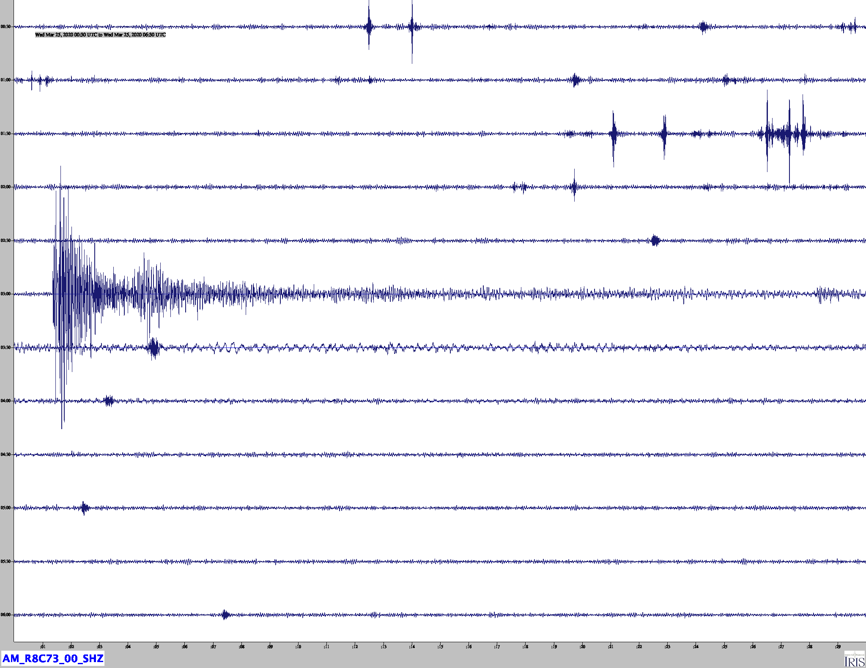Click the :28 minute axis tick label
The width and height of the screenshot is (866, 668).
click(809, 646)
